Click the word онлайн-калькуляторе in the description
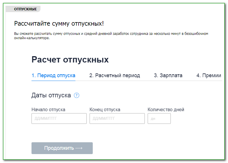 pyautogui.click(x=32, y=38)
